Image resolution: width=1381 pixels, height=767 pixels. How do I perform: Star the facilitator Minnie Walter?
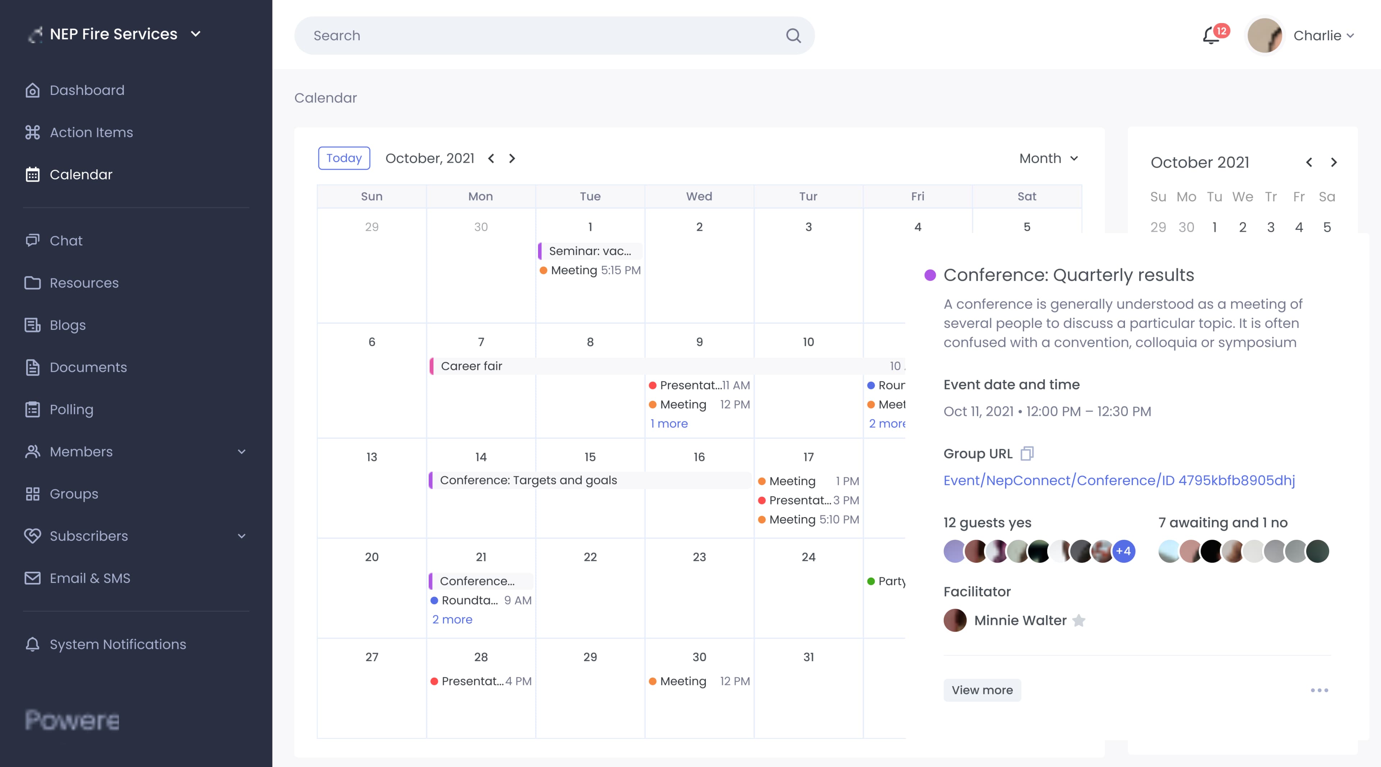coord(1079,620)
